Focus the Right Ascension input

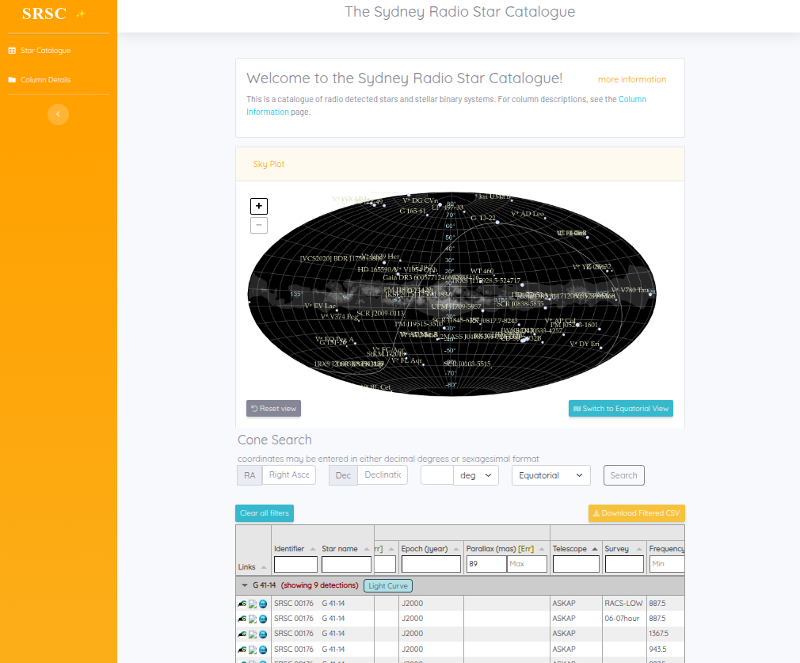289,474
